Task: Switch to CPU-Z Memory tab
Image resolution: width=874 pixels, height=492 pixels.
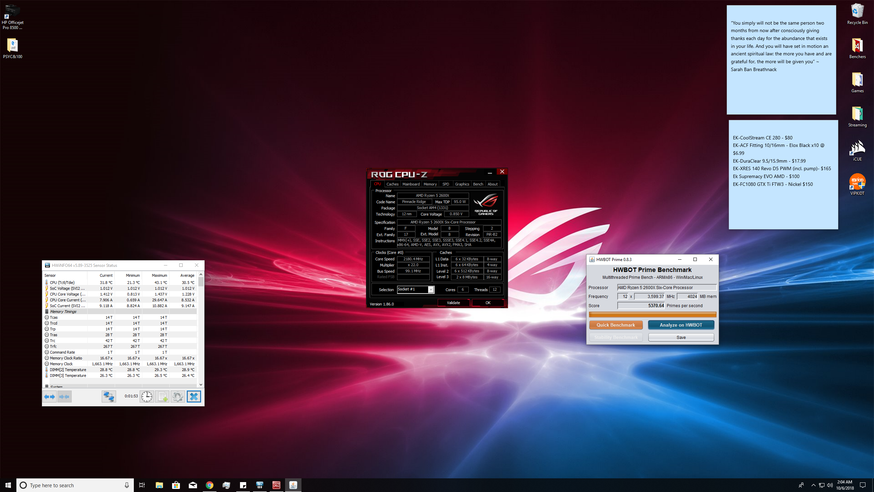Action: coord(430,184)
